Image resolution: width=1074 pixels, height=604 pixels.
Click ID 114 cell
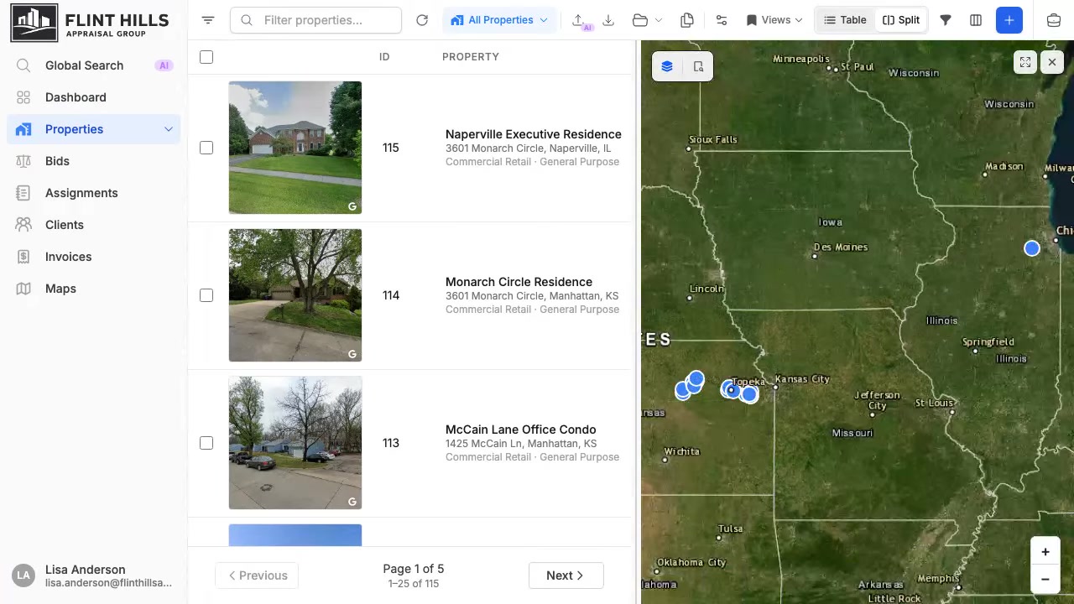tap(391, 295)
